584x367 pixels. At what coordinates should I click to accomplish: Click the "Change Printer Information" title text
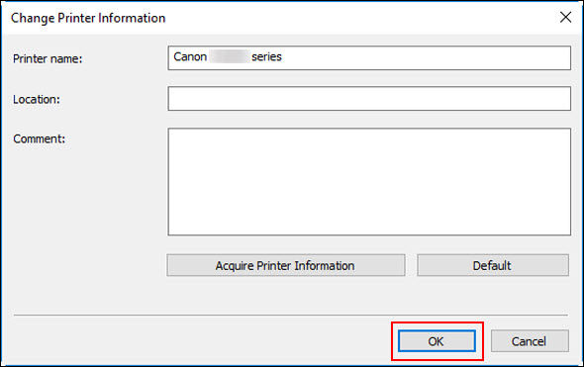pos(88,18)
